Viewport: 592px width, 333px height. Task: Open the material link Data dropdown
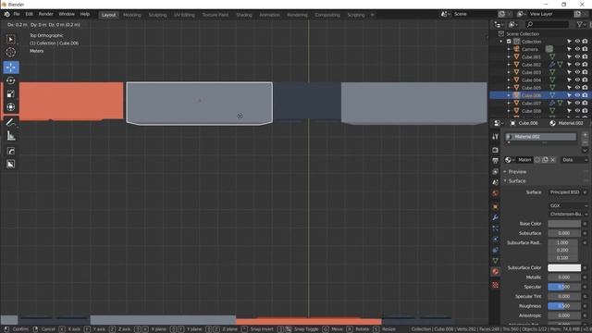(x=574, y=160)
